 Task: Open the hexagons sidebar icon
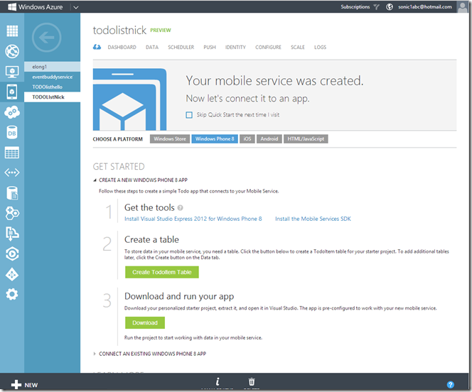12,213
